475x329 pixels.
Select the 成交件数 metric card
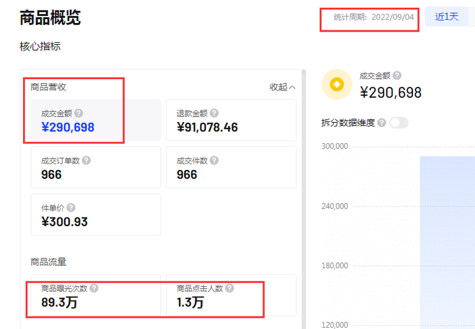(232, 167)
